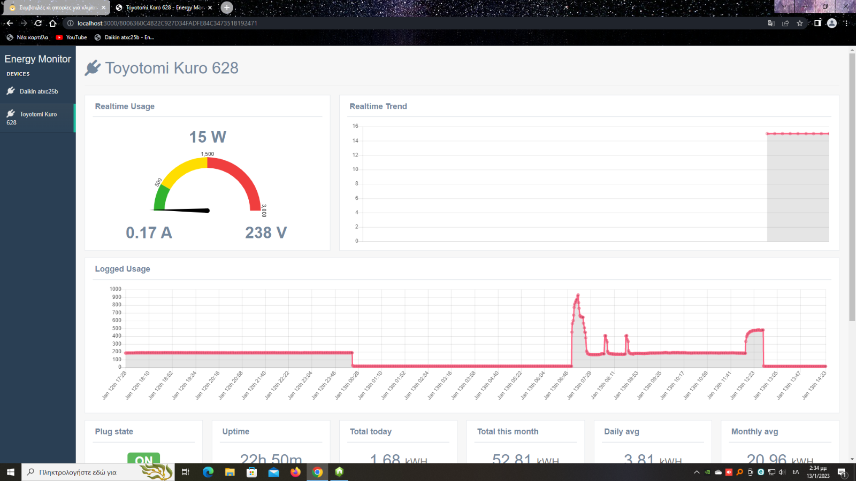Switch the ΕΛ keyboard language indicator
The width and height of the screenshot is (856, 481).
[796, 472]
